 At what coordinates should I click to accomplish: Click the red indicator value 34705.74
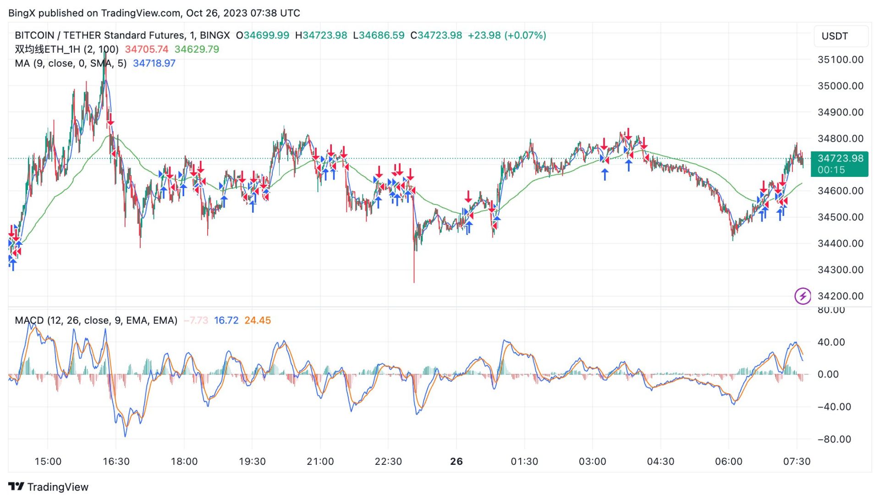[x=147, y=49]
